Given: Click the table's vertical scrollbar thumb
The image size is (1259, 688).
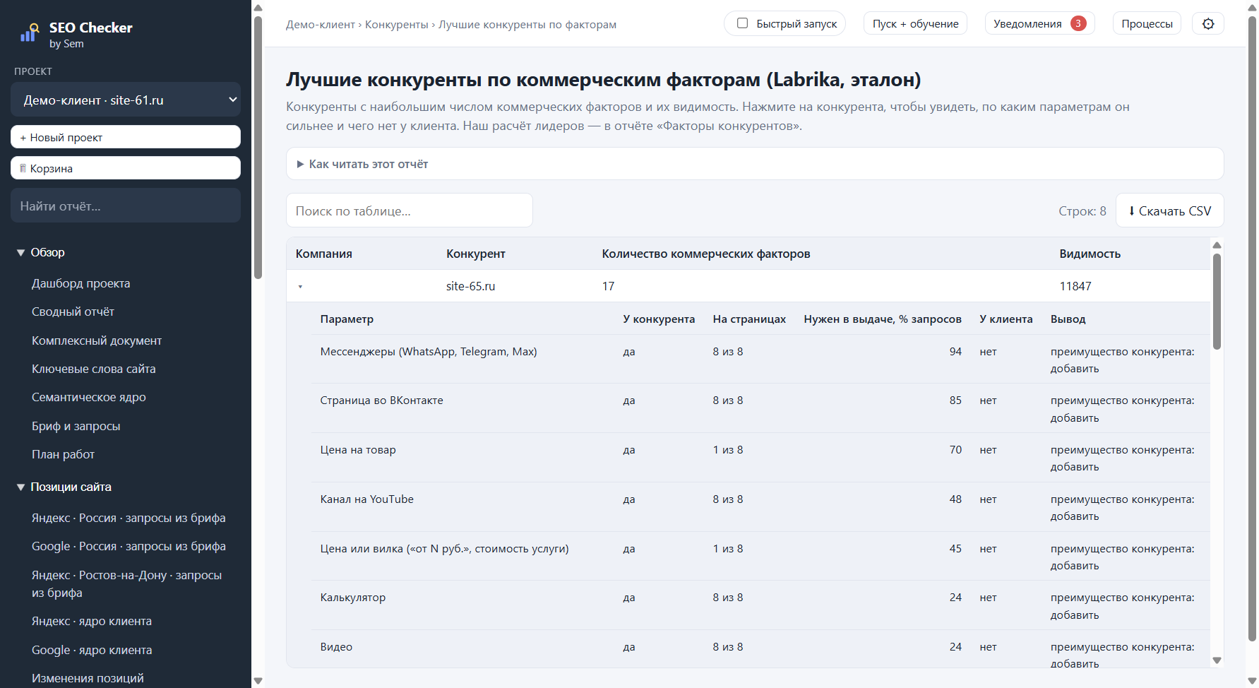Looking at the screenshot, I should tap(1217, 302).
